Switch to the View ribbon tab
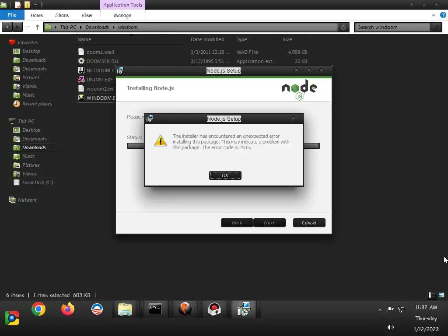The width and height of the screenshot is (448, 336). tap(87, 15)
